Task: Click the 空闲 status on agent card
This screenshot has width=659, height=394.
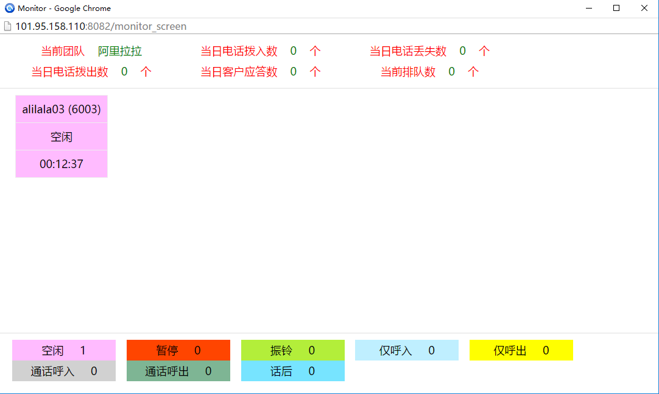Action: coord(62,137)
